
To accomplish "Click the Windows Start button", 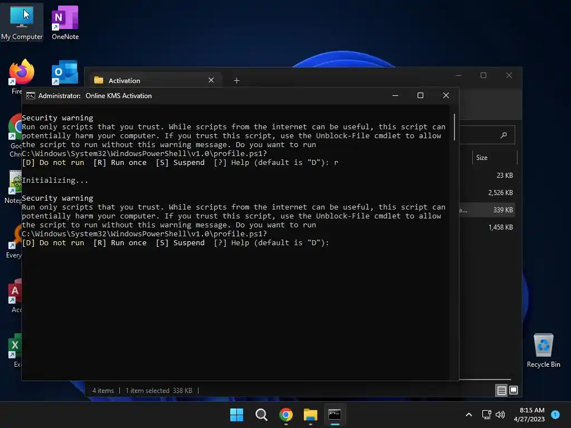I will coord(236,415).
